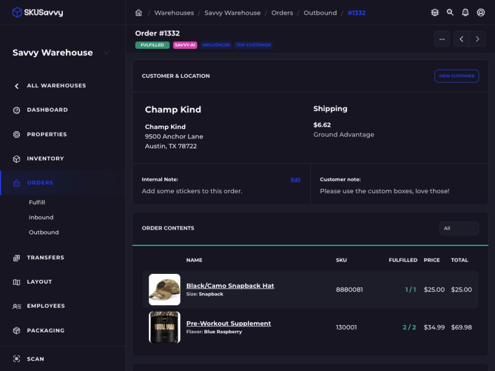Click the Orders breadcrumb link
The image size is (495, 371).
coord(282,13)
